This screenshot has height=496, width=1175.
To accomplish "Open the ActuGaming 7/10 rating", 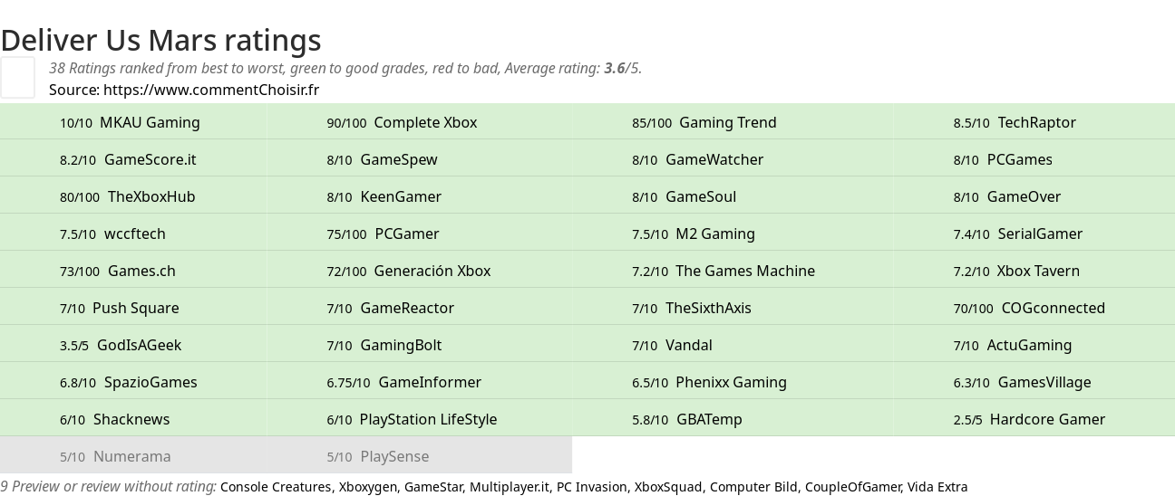I will 1013,345.
